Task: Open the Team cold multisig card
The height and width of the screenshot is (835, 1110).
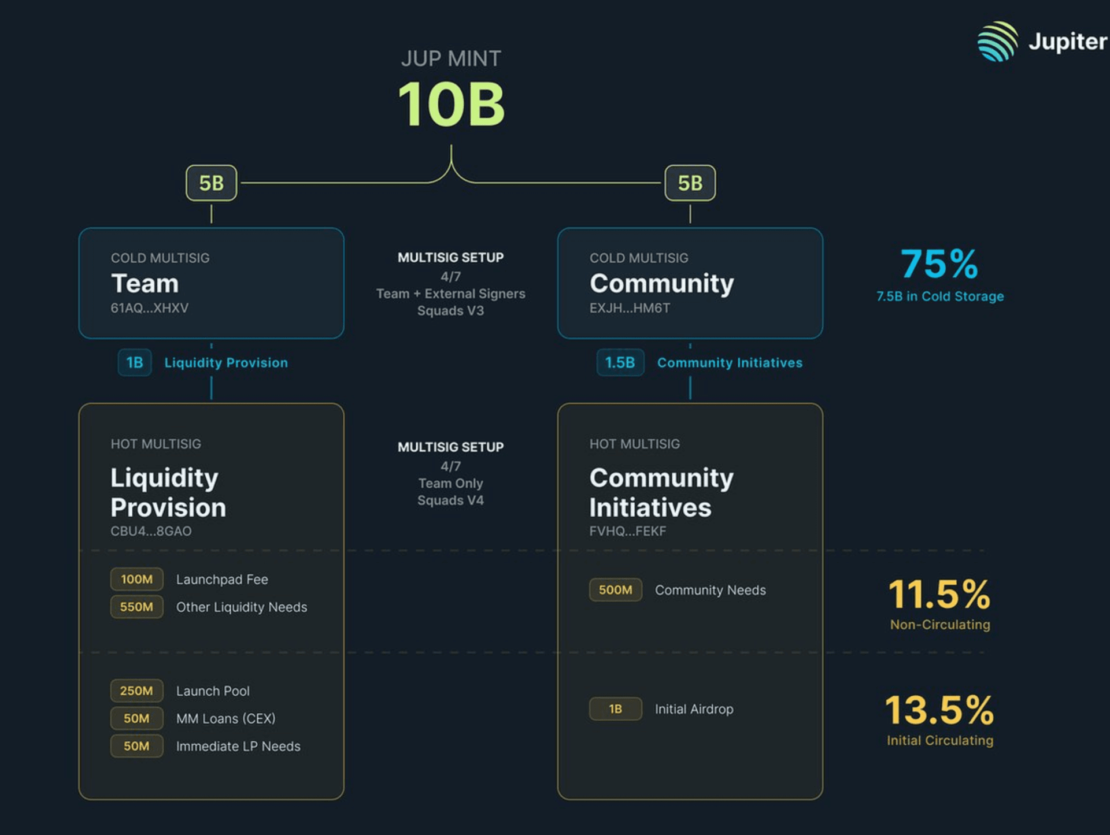Action: pyautogui.click(x=211, y=283)
